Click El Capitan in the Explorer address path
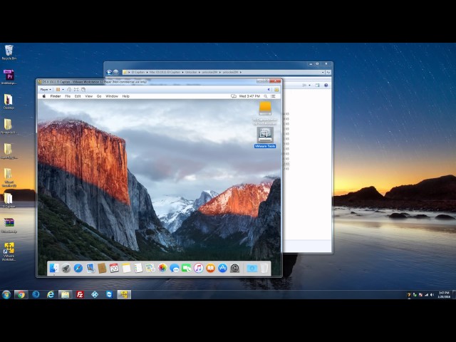The width and height of the screenshot is (456, 342). 138,72
